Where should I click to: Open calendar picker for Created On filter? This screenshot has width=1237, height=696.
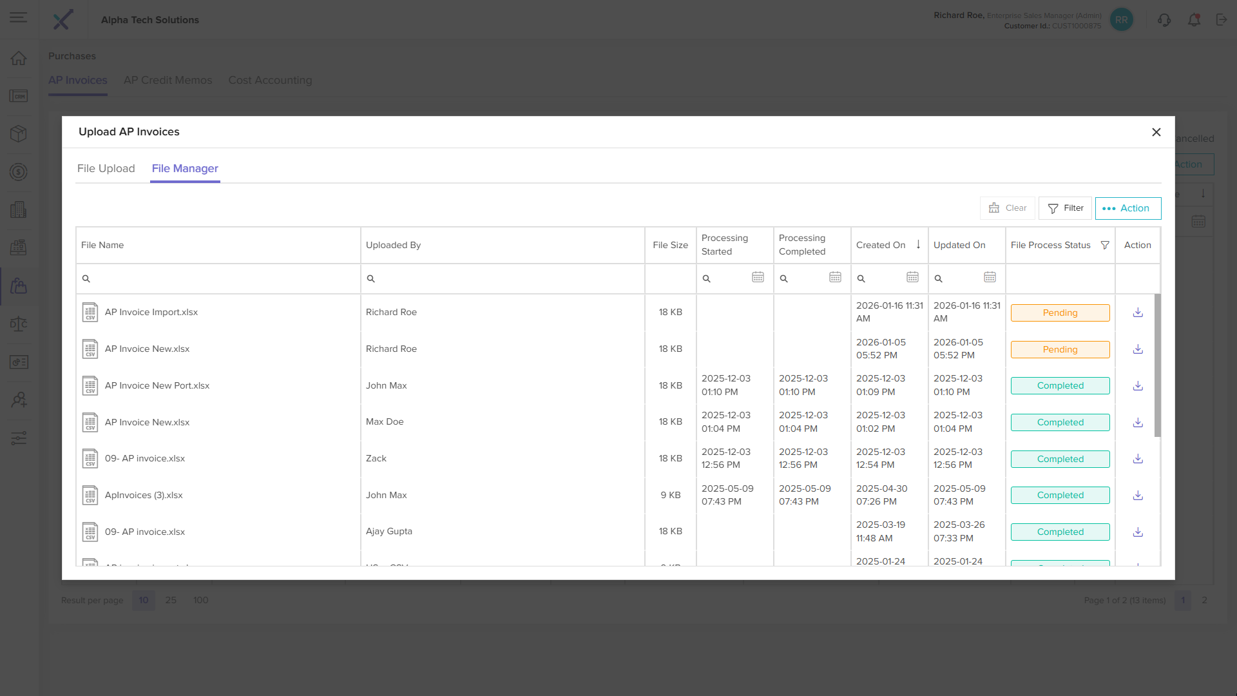(912, 278)
